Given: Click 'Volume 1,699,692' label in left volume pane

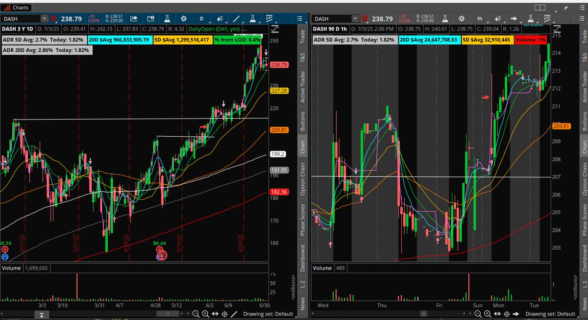Looking at the screenshot, I should point(25,269).
